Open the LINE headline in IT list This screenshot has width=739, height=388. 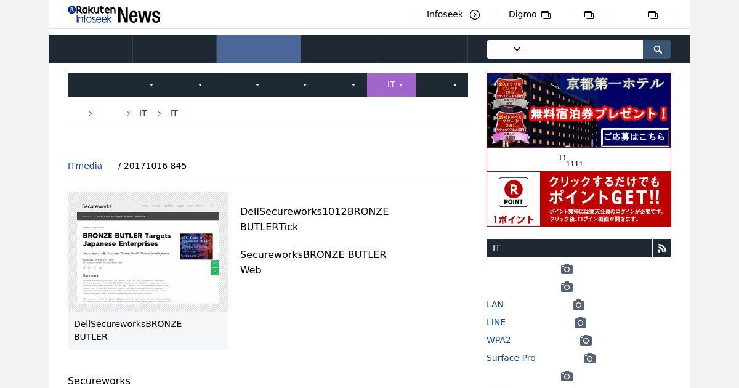pos(496,322)
